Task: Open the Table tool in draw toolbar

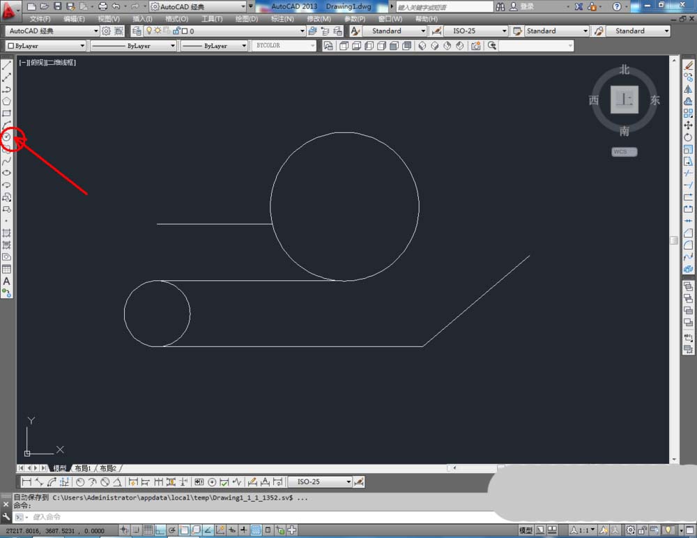Action: (x=7, y=269)
